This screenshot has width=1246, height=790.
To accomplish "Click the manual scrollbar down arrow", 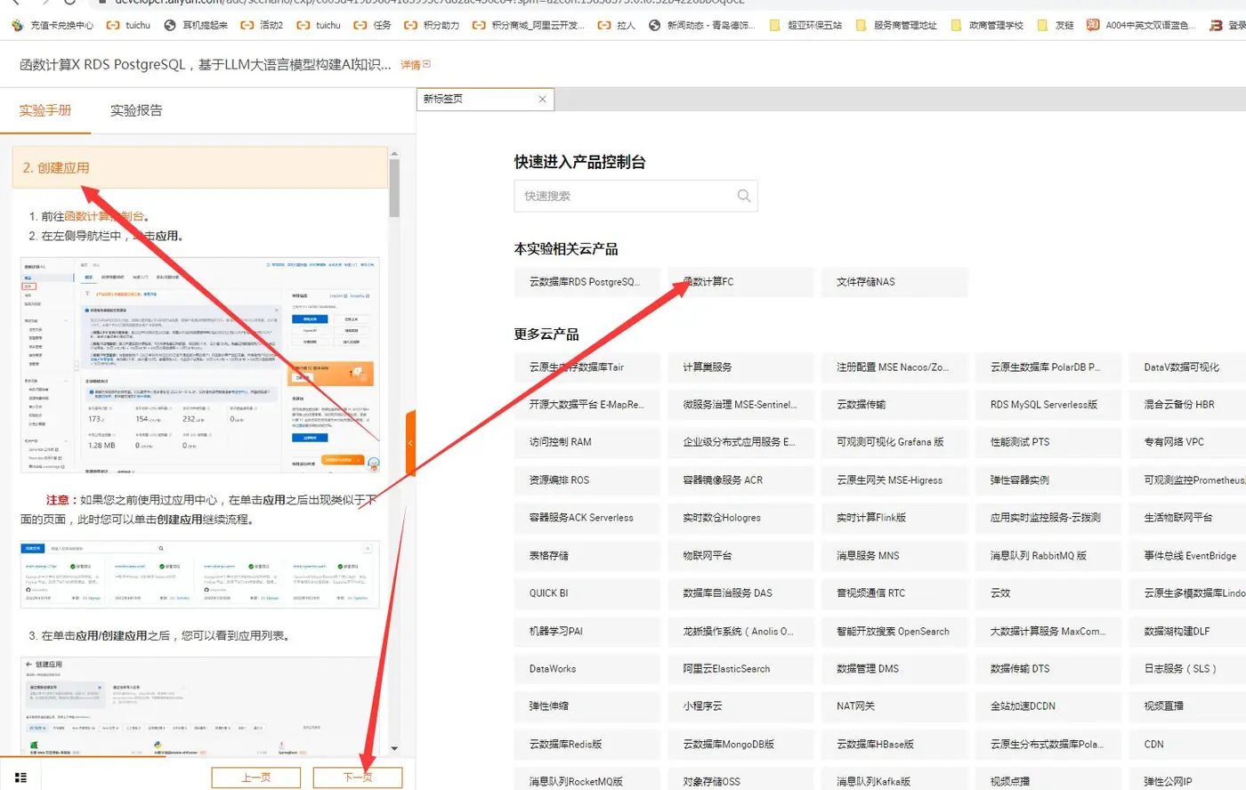I will 394,749.
